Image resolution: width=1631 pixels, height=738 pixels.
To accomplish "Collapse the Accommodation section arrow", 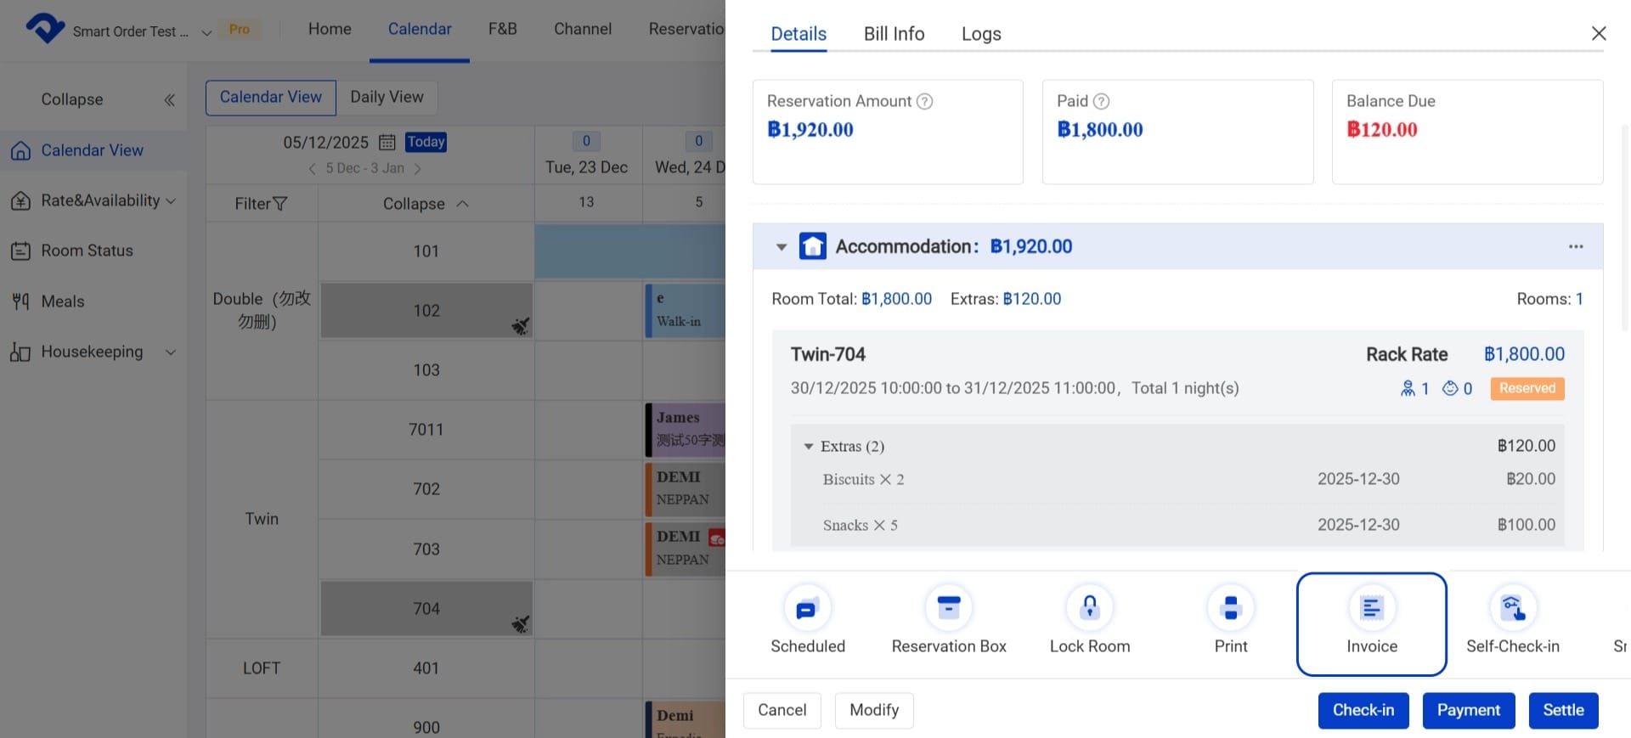I will (x=782, y=247).
